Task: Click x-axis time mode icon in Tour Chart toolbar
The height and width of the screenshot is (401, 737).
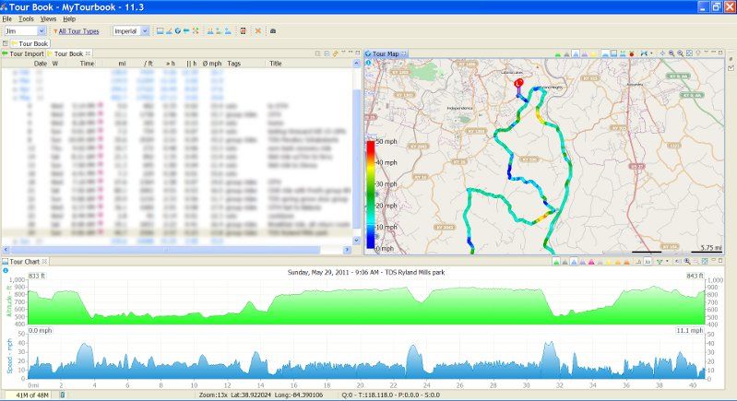Action: 638,262
